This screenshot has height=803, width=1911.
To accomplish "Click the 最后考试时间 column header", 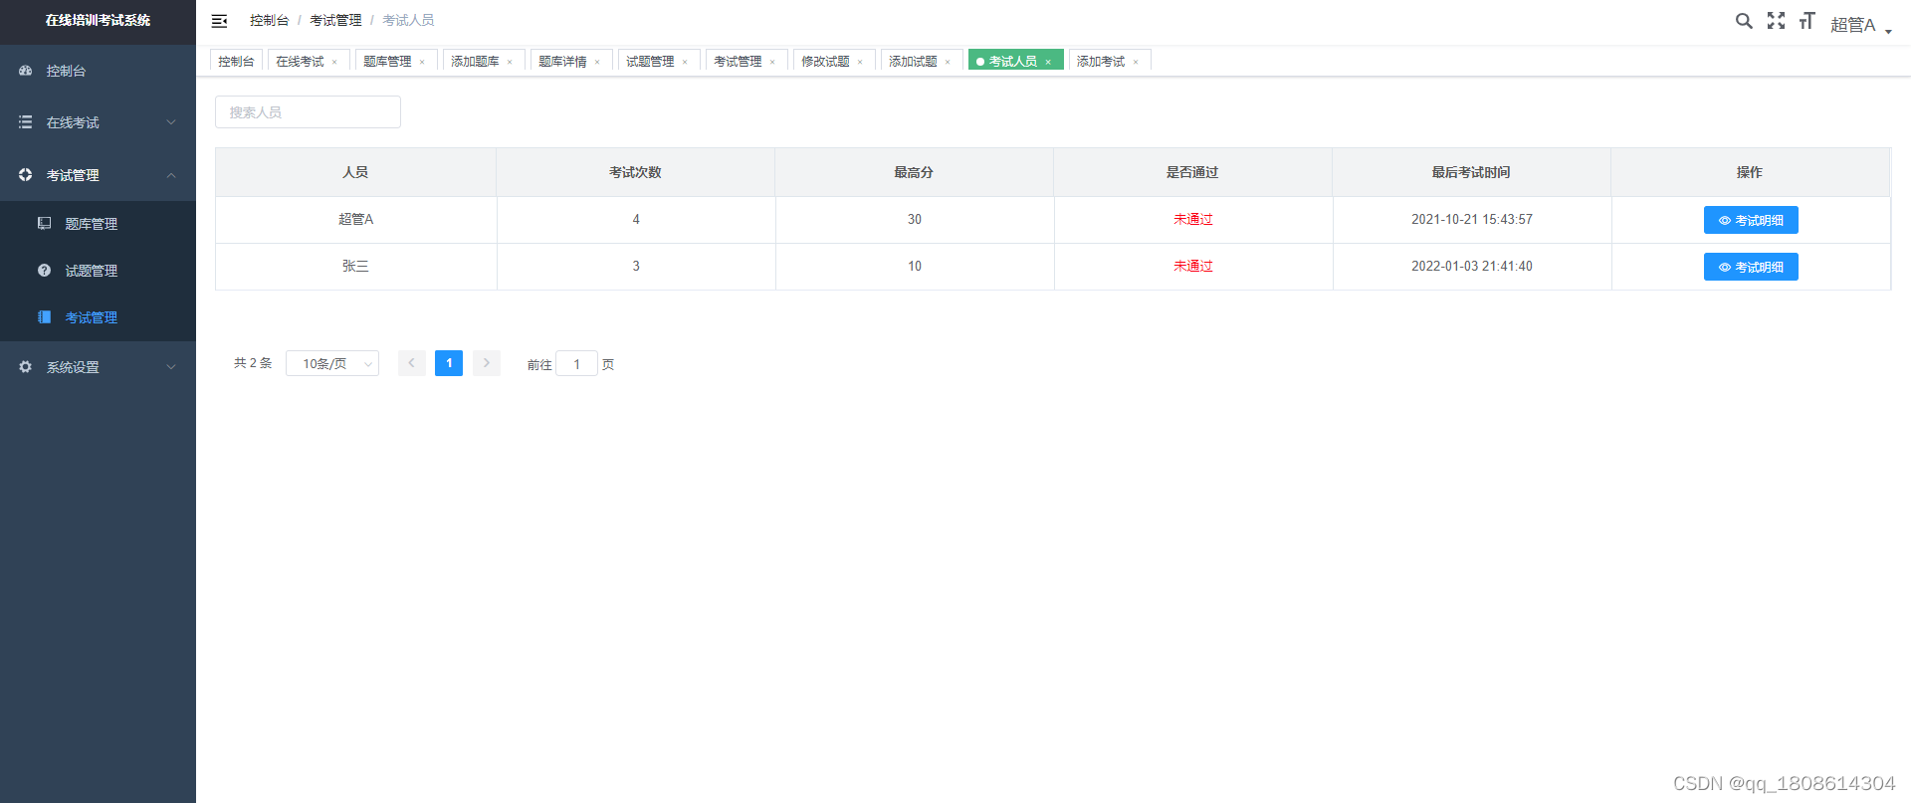I will [1471, 172].
